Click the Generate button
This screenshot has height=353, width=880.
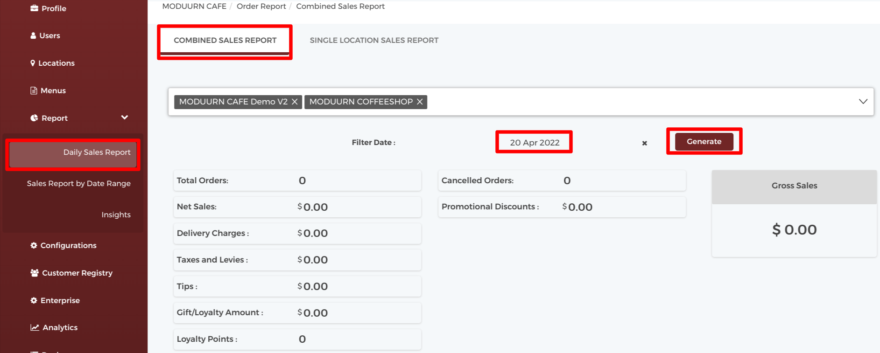point(704,141)
